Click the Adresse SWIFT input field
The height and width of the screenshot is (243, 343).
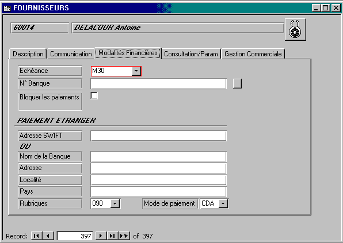[x=159, y=136]
